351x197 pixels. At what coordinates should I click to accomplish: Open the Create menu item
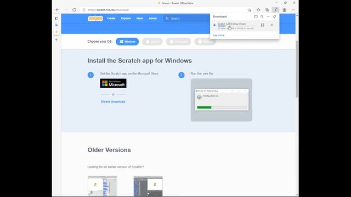[111, 18]
